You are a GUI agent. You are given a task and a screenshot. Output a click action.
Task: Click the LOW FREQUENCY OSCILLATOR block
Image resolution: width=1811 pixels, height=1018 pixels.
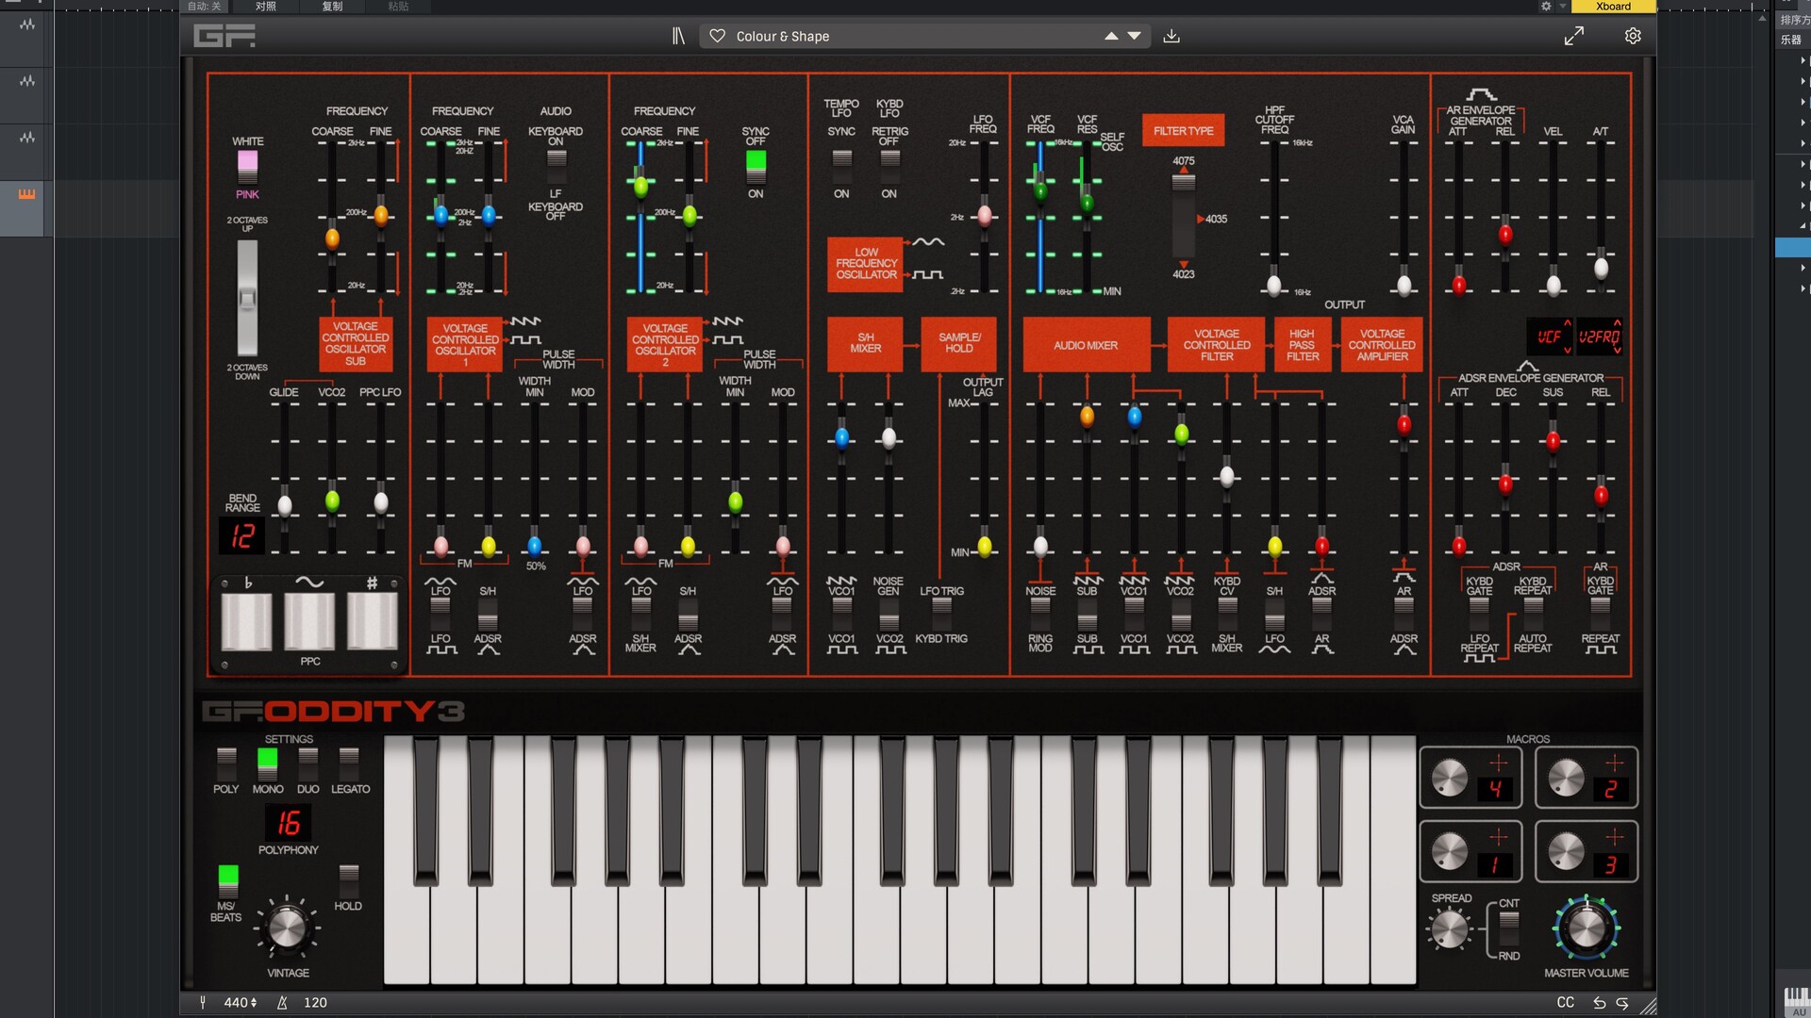click(866, 263)
